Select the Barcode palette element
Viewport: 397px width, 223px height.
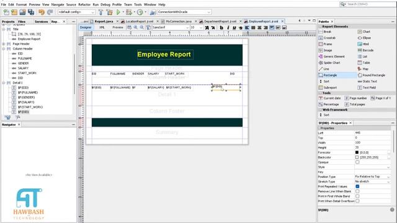[x=368, y=50]
